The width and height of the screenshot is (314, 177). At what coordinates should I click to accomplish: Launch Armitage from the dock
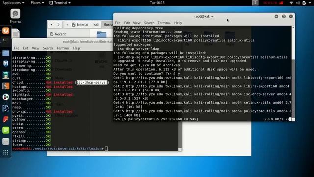tap(6, 75)
